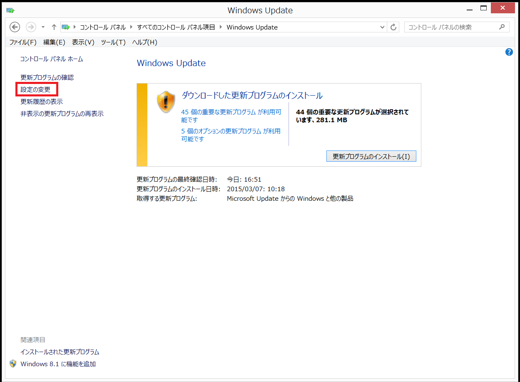Open インストールされた更新プログラム link
Viewport: 520px width, 382px height.
point(60,352)
